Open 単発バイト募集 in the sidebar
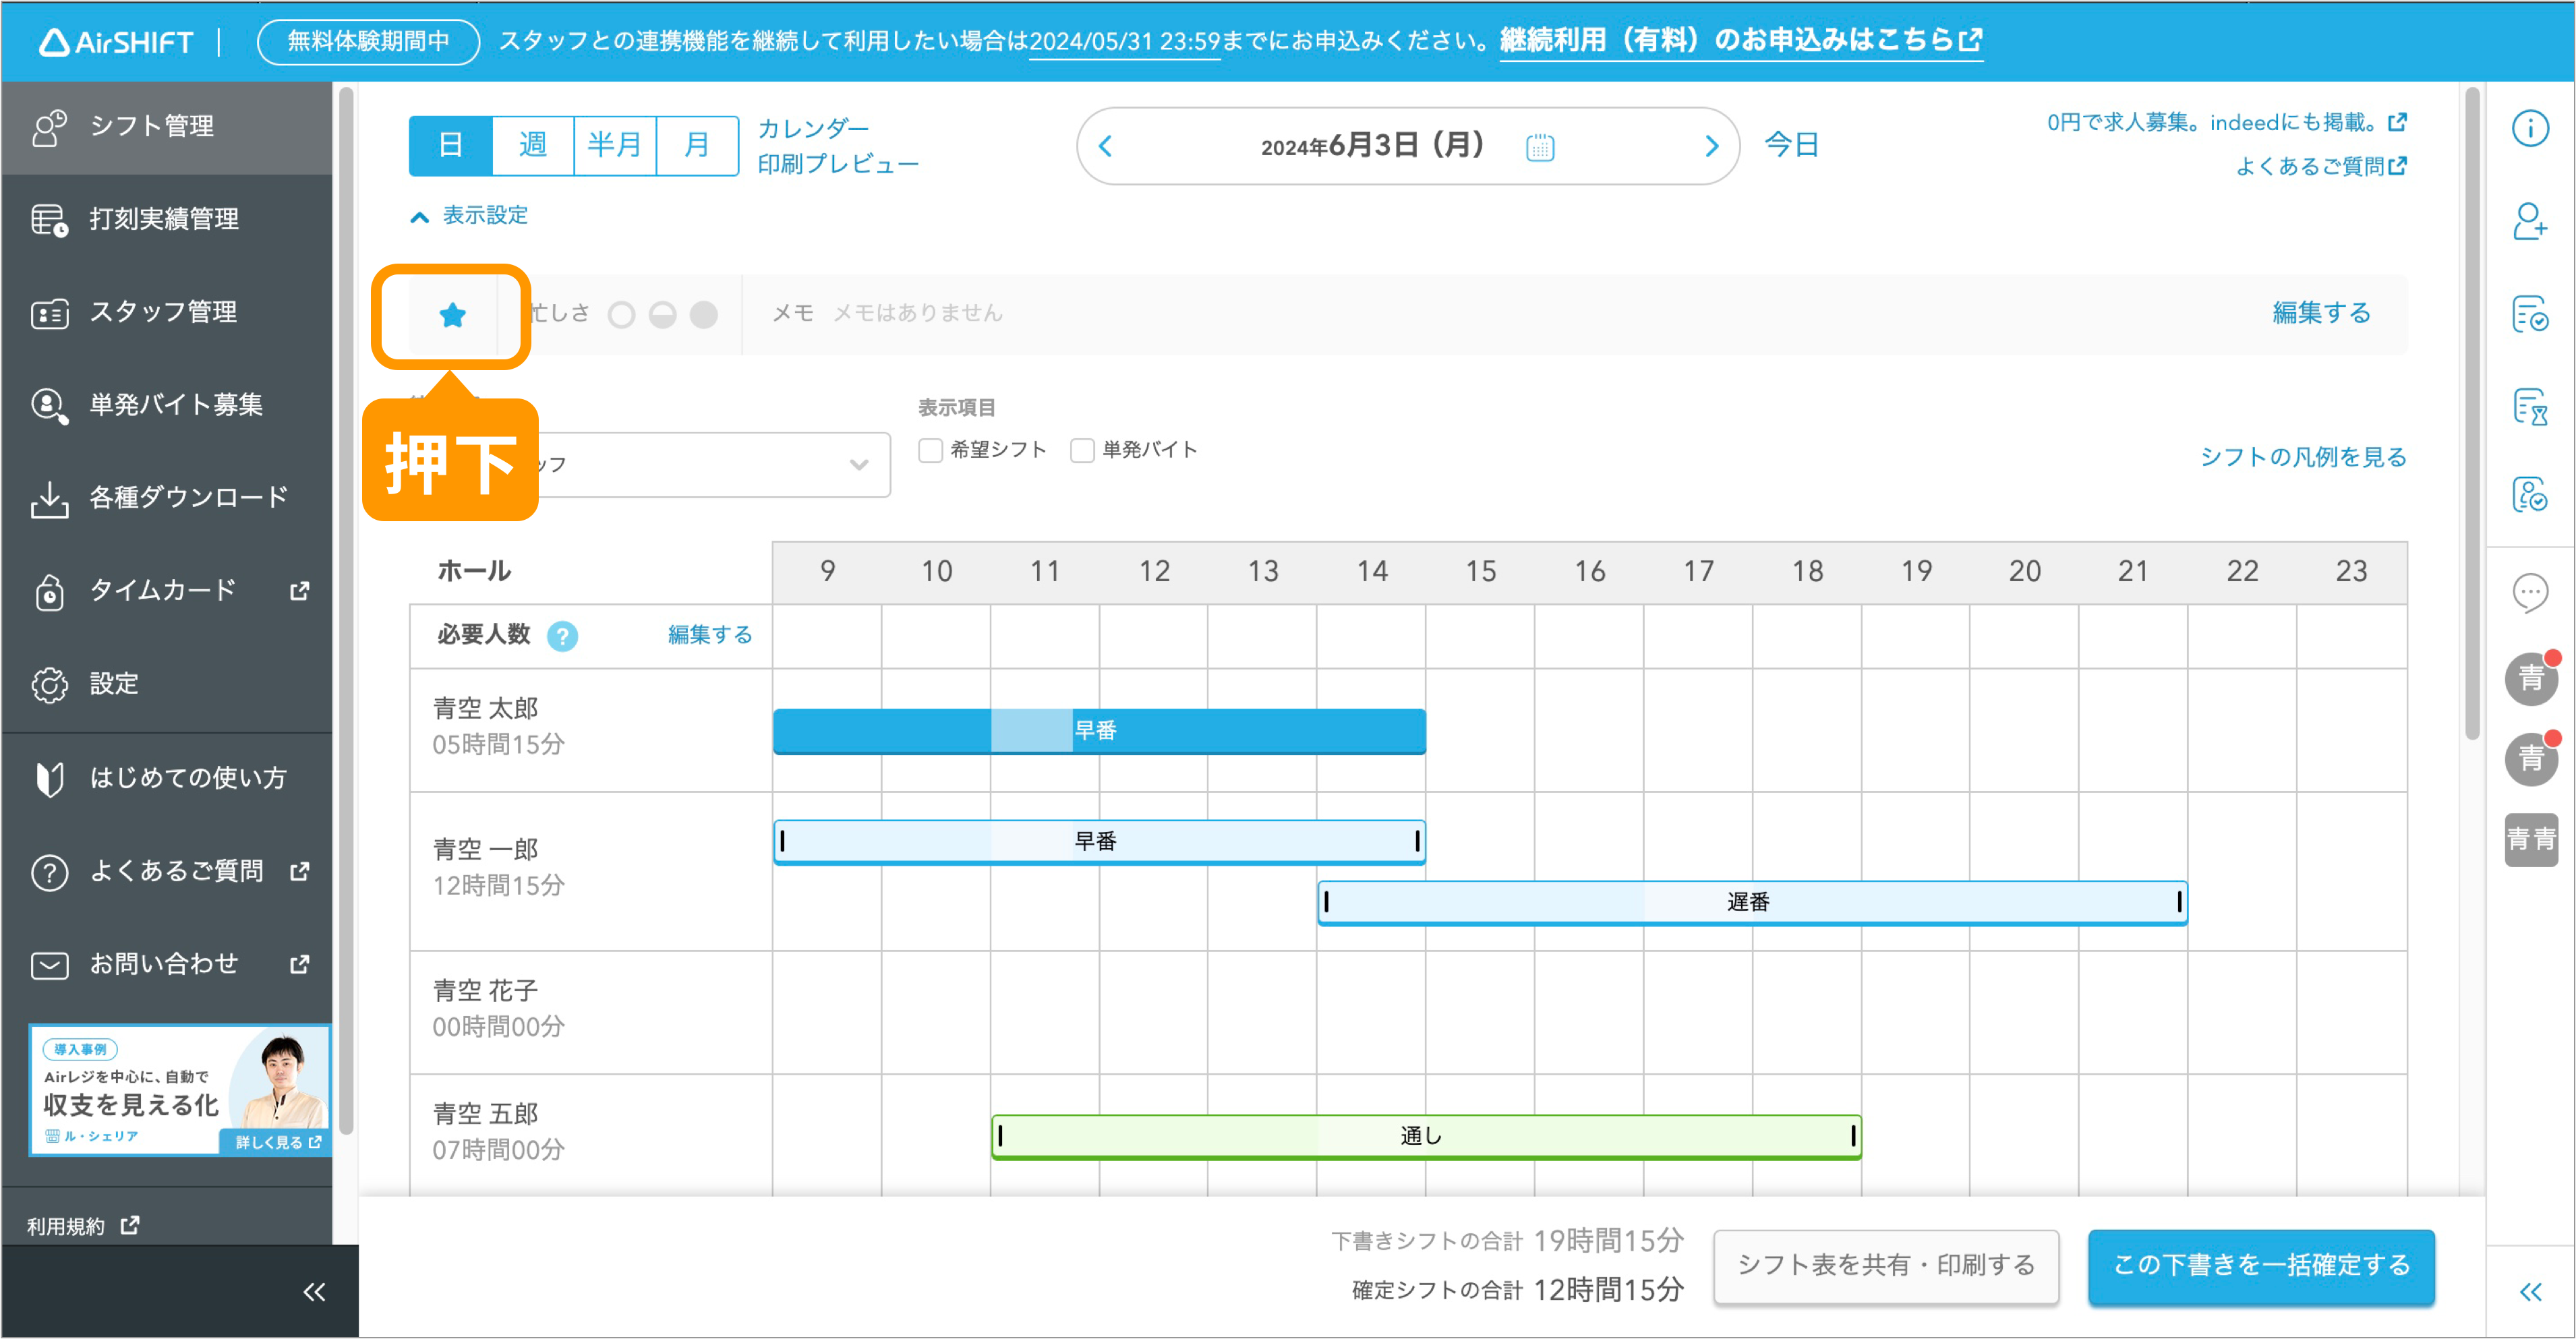Image resolution: width=2576 pixels, height=1339 pixels. click(166, 406)
